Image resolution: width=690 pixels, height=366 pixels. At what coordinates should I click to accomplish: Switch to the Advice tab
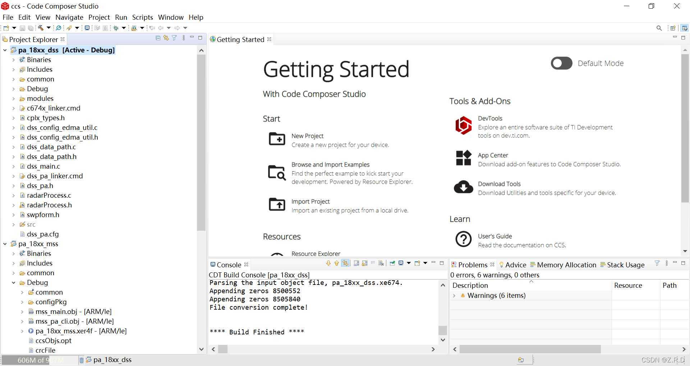512,265
